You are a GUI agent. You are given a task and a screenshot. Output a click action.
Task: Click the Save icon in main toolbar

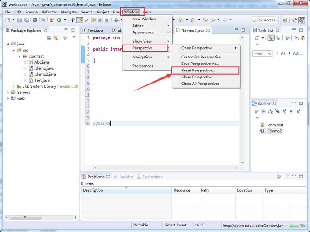point(20,20)
